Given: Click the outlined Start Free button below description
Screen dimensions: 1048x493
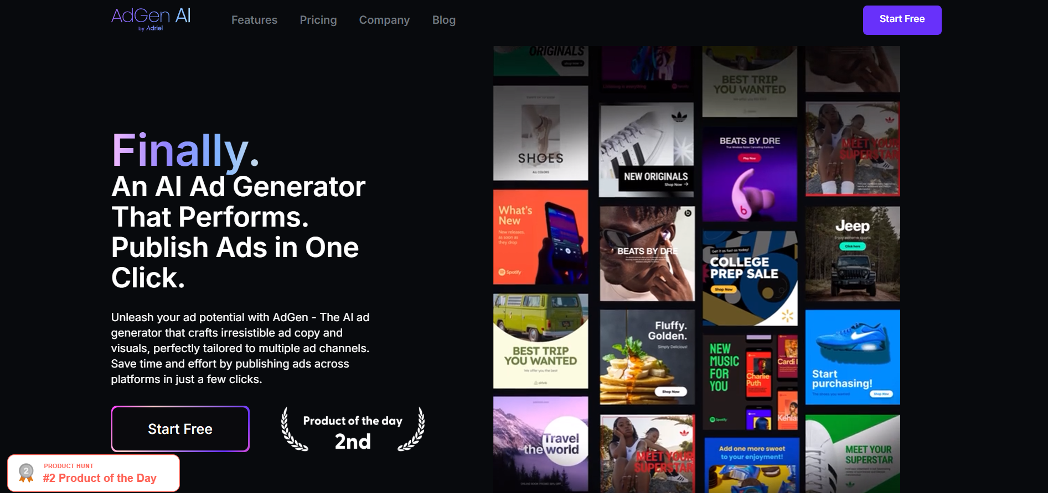Looking at the screenshot, I should [180, 429].
